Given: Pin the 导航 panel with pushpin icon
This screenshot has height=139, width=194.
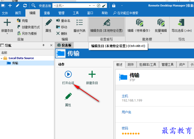Looking at the screenshot, I should 43,45.
